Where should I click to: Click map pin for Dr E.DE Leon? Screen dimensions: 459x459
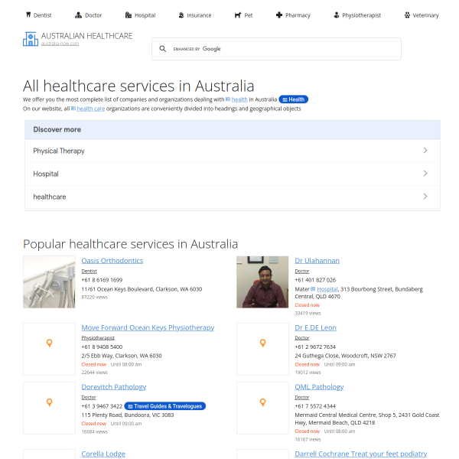[263, 343]
